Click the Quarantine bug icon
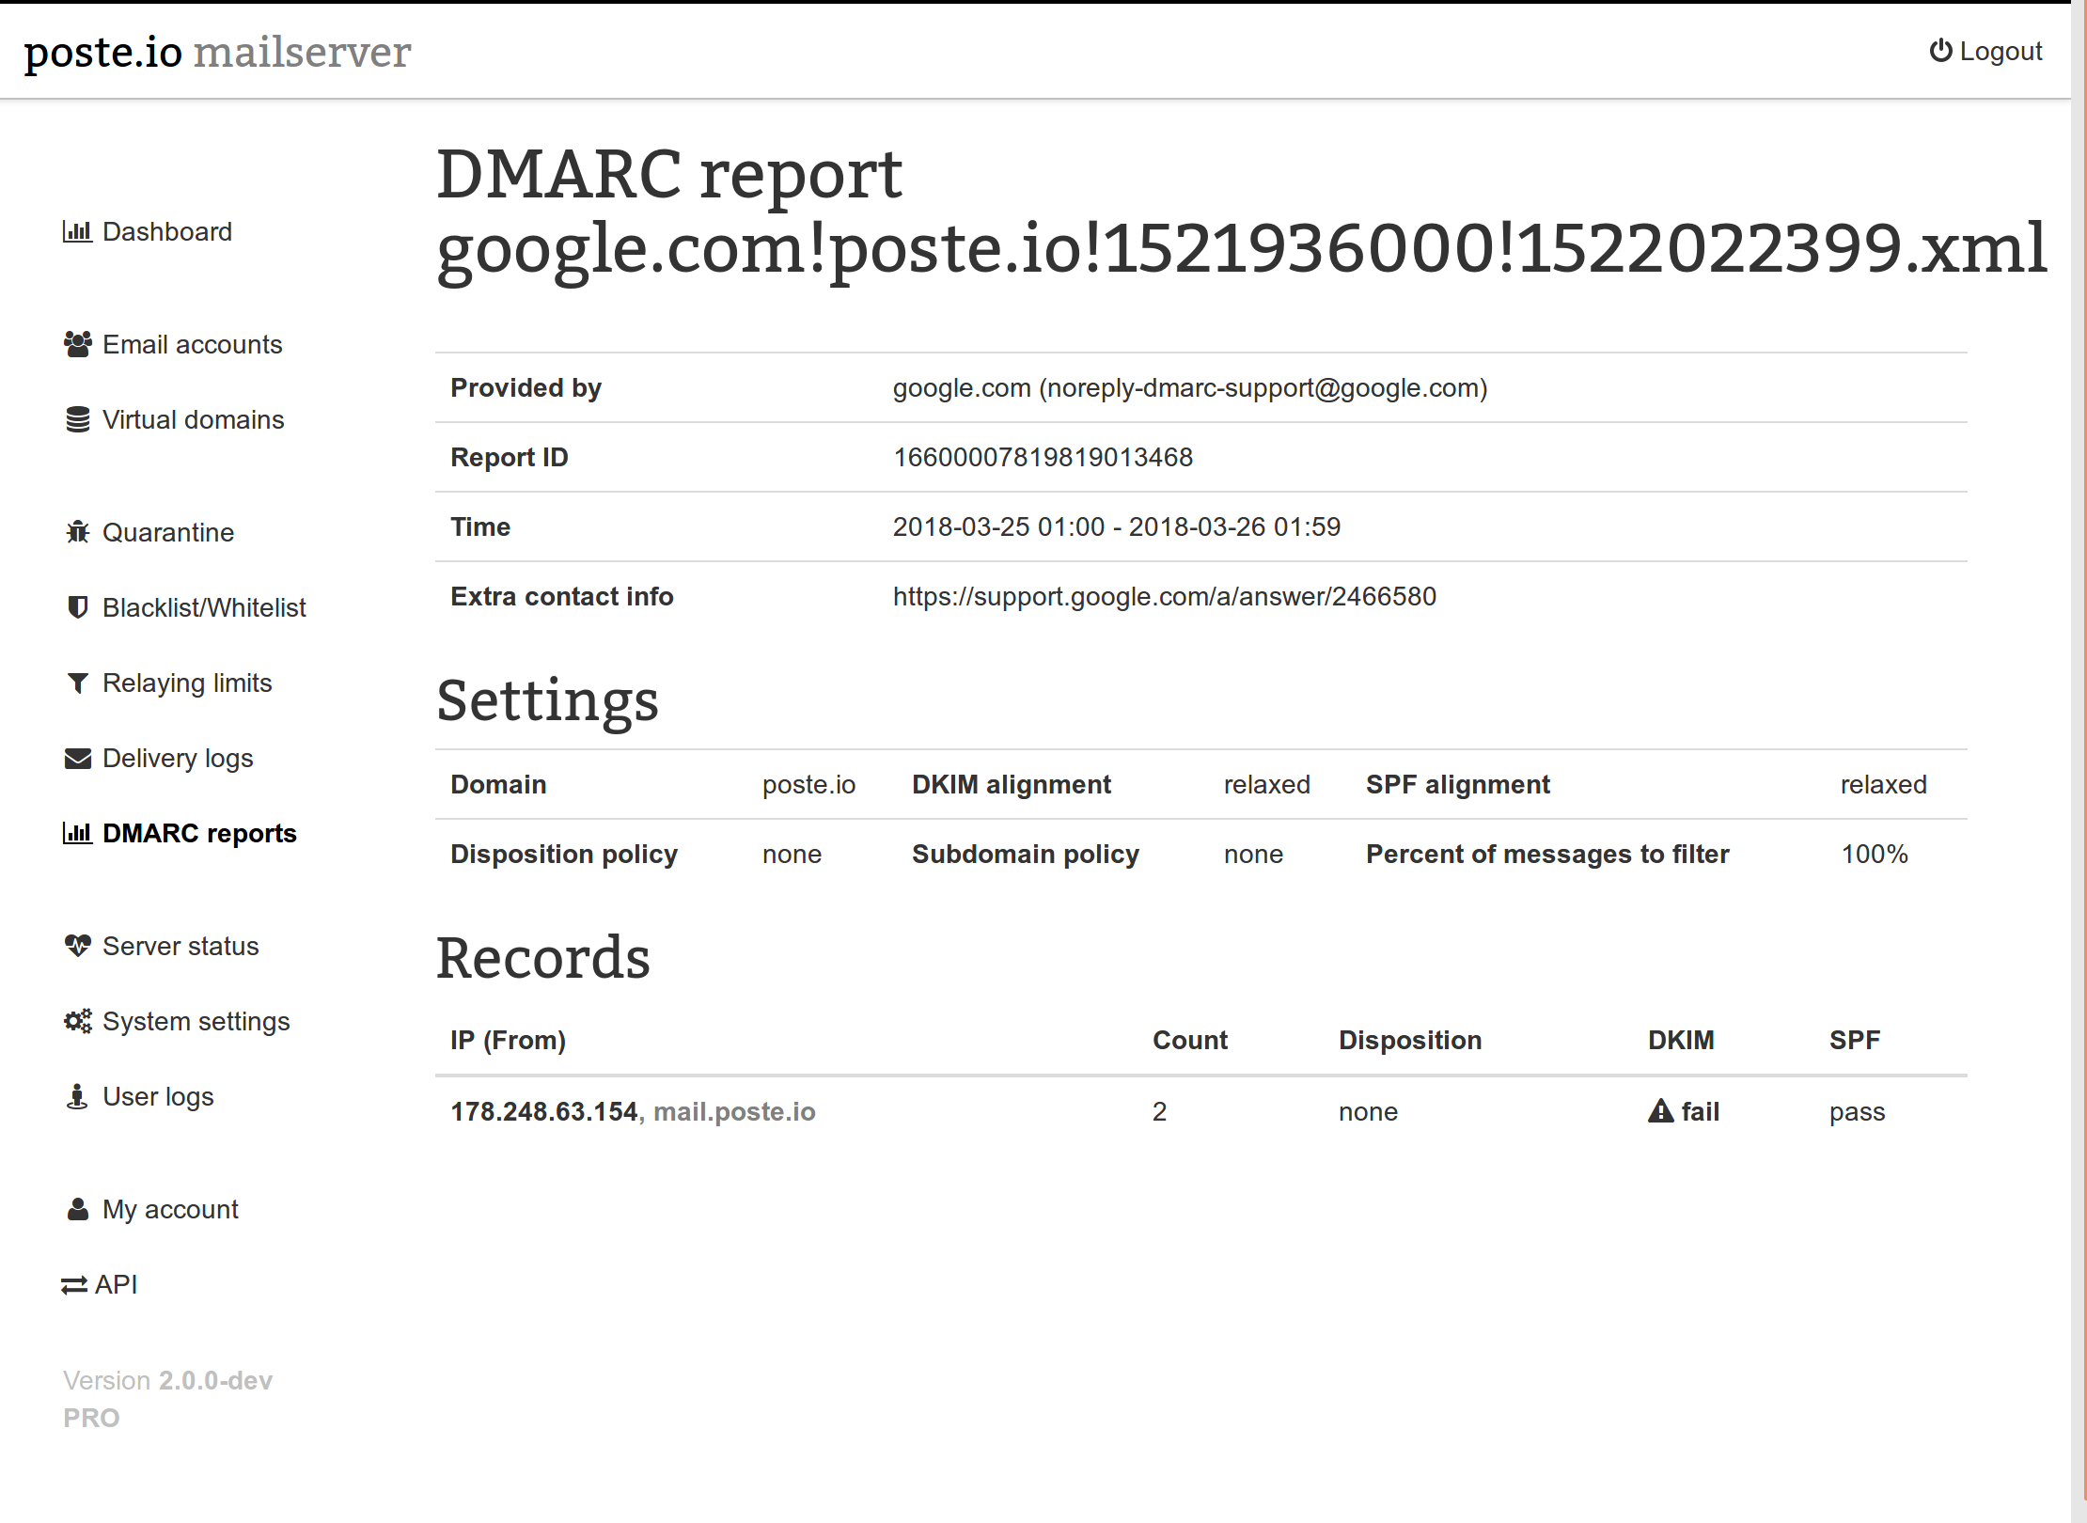2087x1523 pixels. tap(77, 532)
